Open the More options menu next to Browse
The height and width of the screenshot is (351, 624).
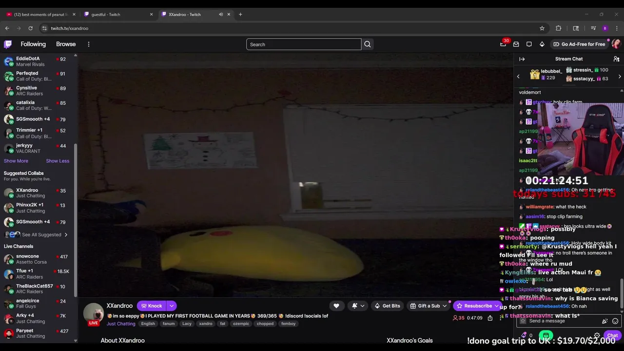pyautogui.click(x=89, y=44)
